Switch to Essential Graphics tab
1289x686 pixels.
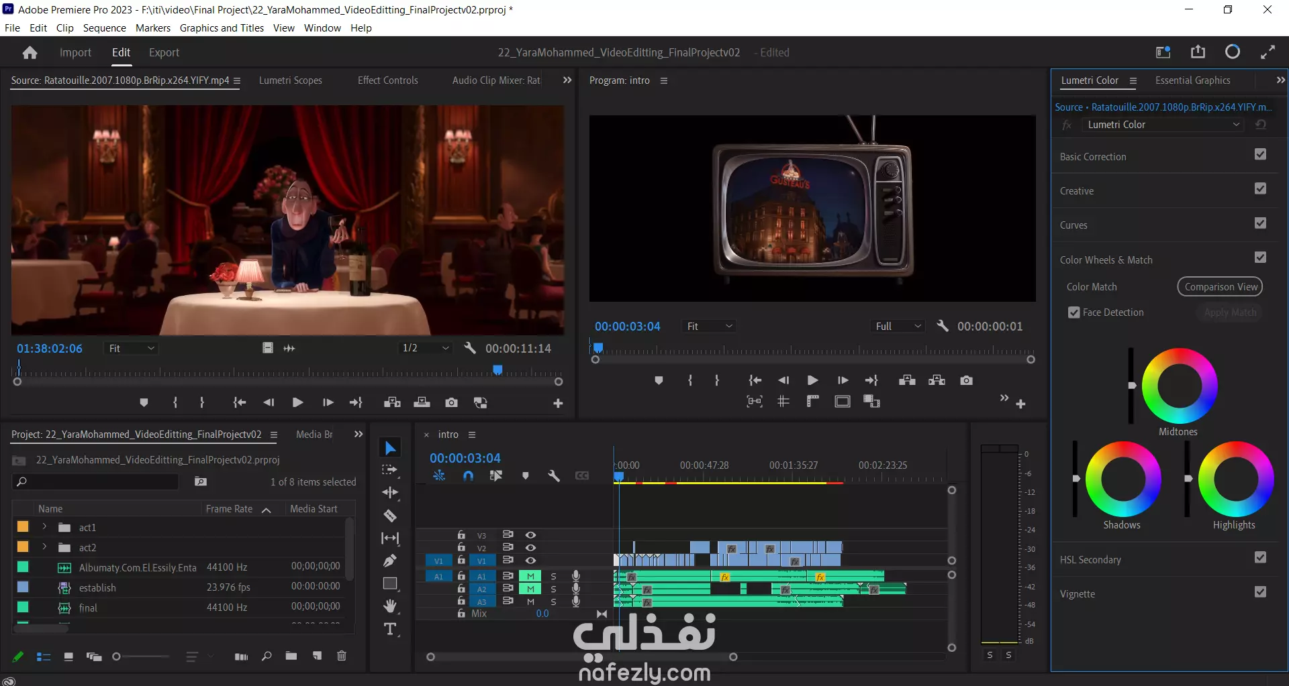coord(1192,80)
